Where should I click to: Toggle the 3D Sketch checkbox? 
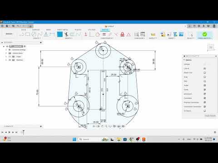[204, 111]
